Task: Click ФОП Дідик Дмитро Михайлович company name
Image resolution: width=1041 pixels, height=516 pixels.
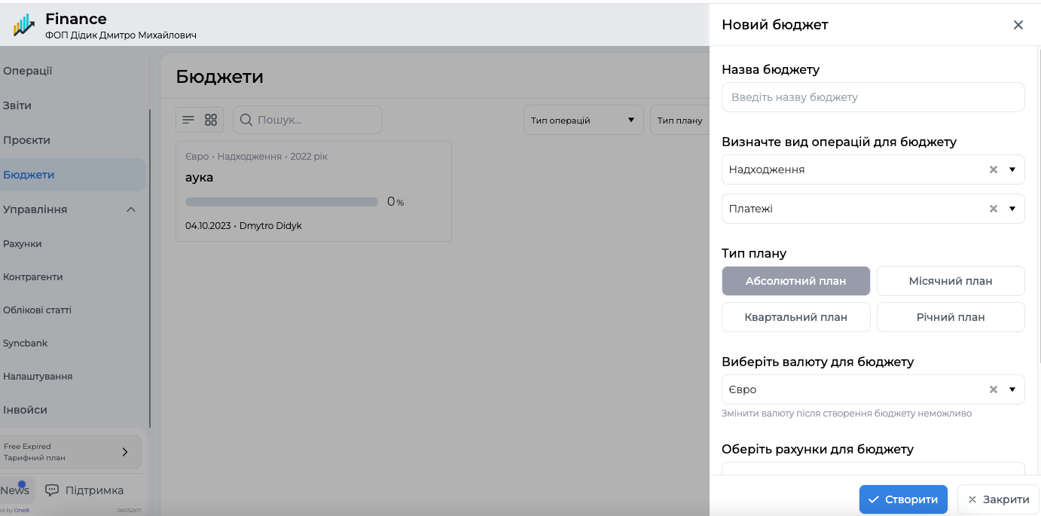Action: 121,35
